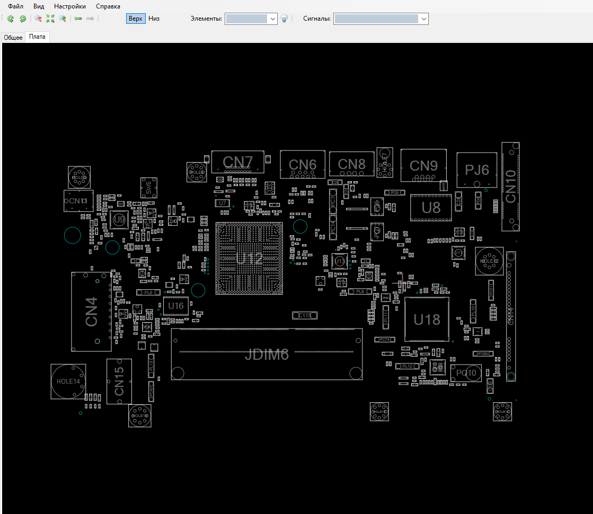Screen dimensions: 593x514
Task: Zoom in using the plus magnifier
Action: (x=63, y=19)
